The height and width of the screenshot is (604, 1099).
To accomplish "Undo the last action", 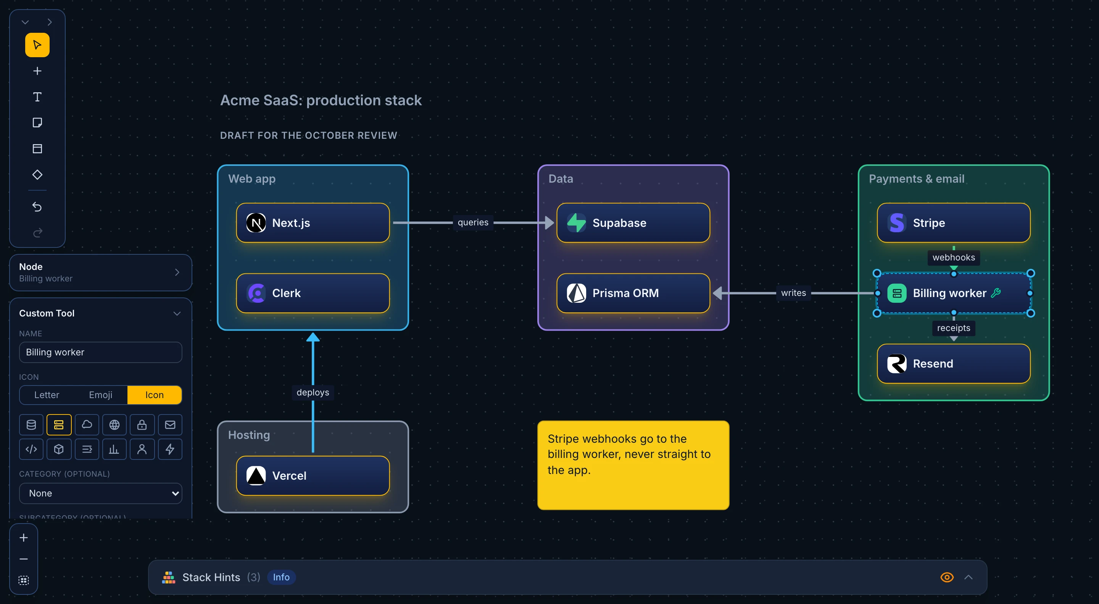I will 37,207.
